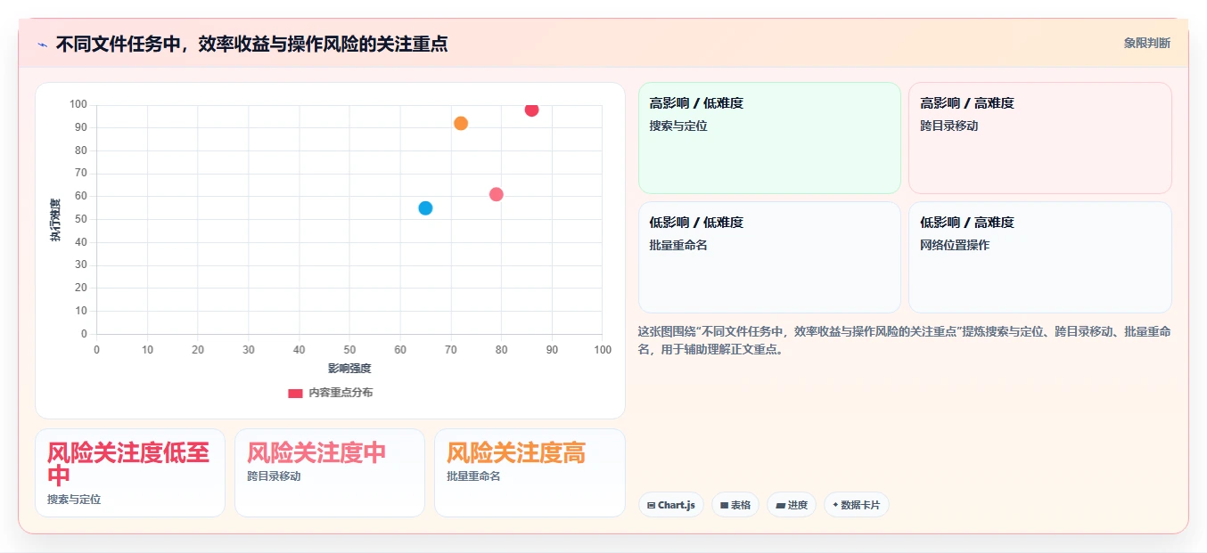Click the 象限判断 label in the header
This screenshot has height=553, width=1207.
pos(1146,43)
